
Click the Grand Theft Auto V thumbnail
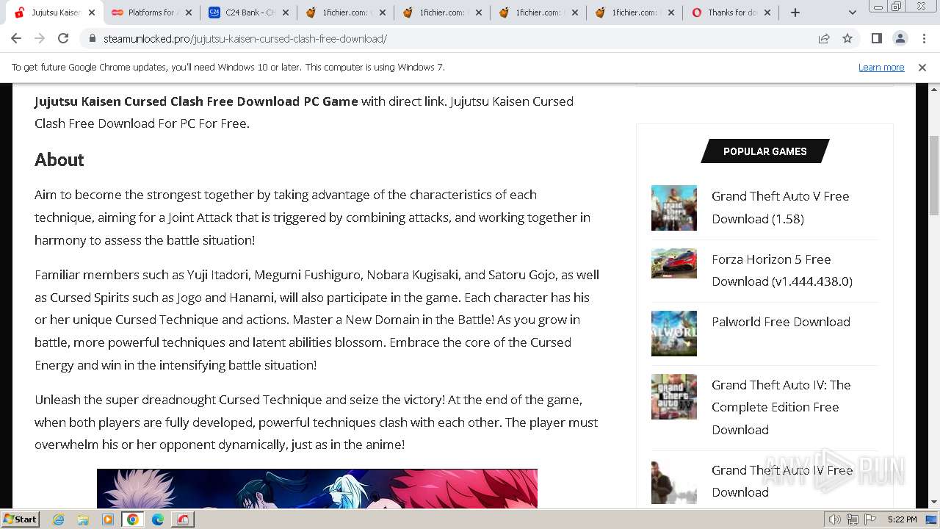673,208
